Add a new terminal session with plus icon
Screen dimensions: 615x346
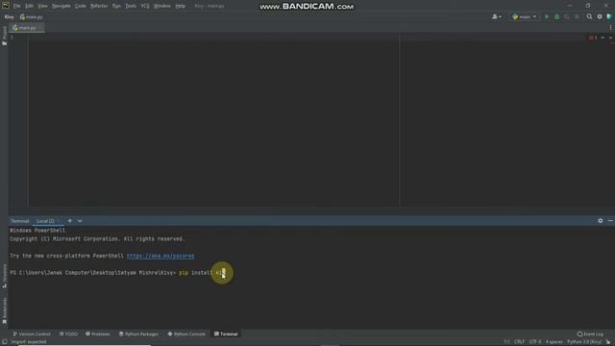[x=70, y=221]
